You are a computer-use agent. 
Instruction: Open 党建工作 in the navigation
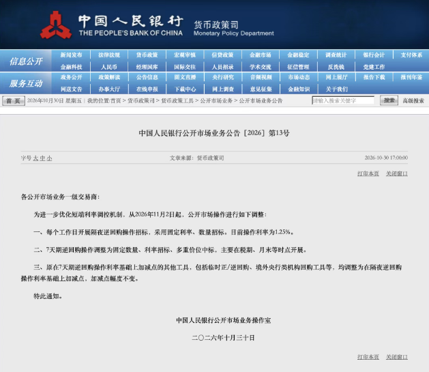click(x=374, y=67)
